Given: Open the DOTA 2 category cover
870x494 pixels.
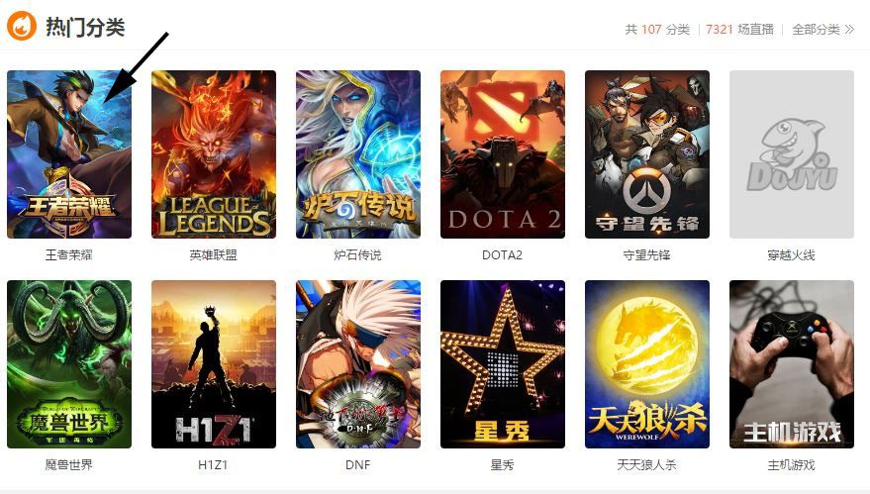Looking at the screenshot, I should point(503,154).
